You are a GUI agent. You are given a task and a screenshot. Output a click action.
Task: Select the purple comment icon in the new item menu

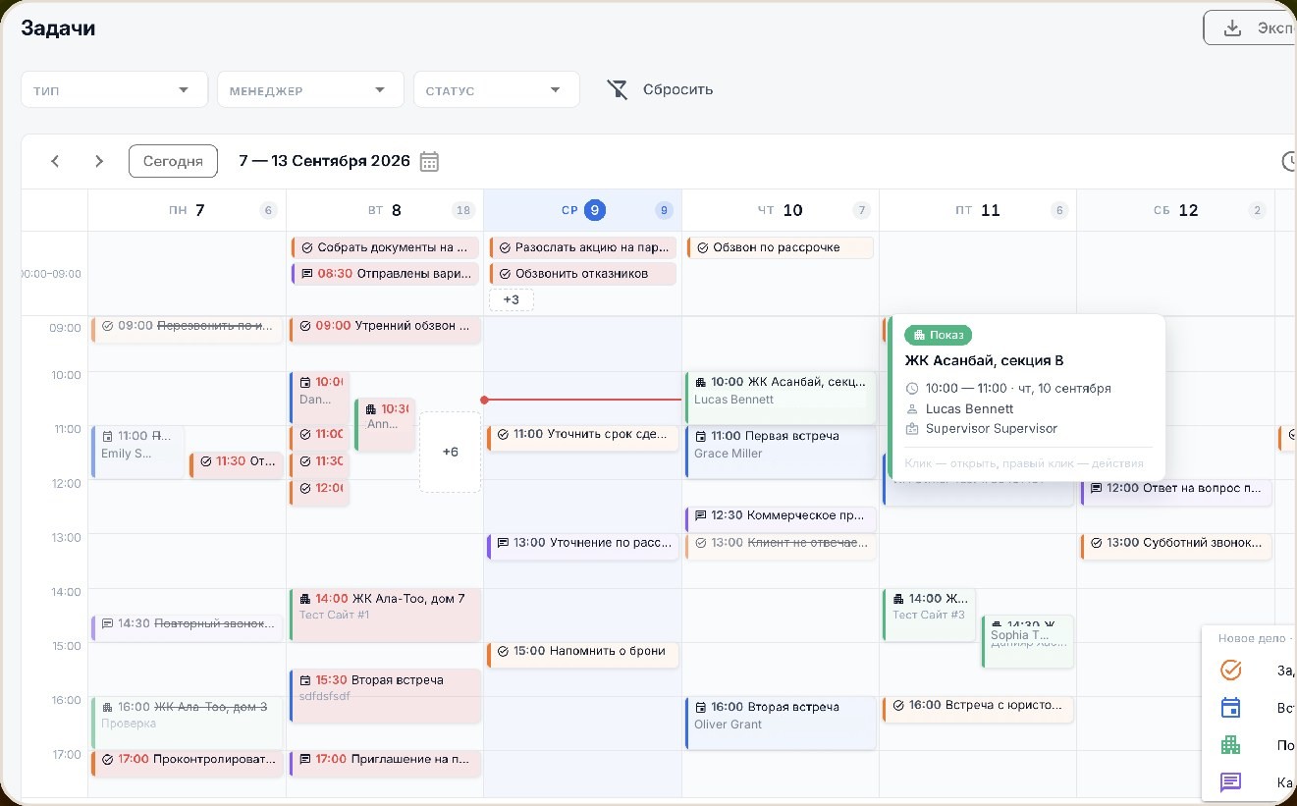tap(1230, 782)
